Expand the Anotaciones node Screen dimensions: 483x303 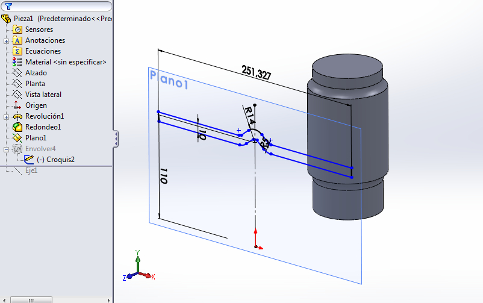click(x=6, y=41)
